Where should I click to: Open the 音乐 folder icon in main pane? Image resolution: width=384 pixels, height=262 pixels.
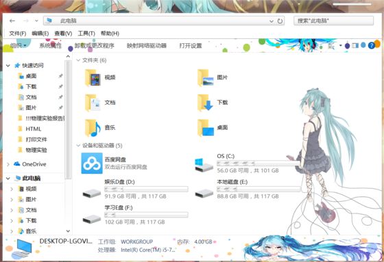(x=93, y=128)
